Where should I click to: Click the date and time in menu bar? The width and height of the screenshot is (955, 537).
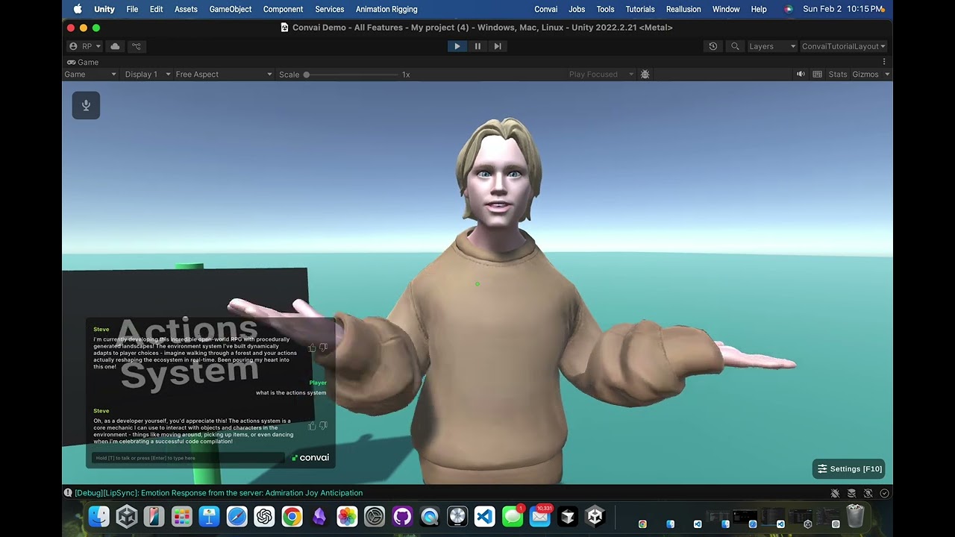tap(845, 9)
